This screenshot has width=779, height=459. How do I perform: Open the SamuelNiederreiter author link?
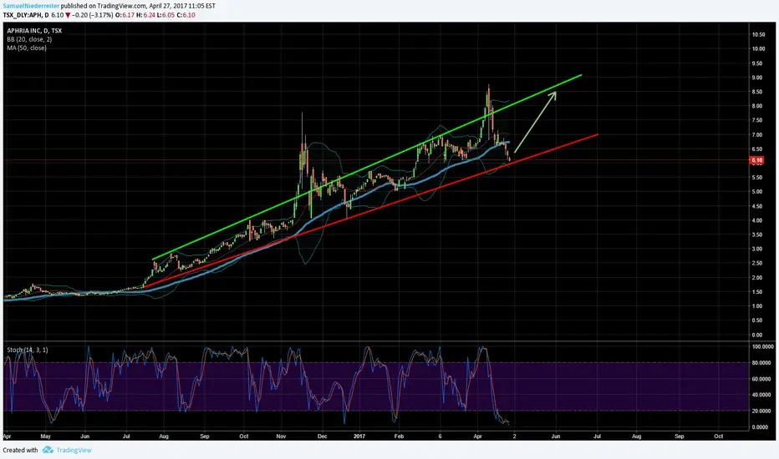coord(31,6)
